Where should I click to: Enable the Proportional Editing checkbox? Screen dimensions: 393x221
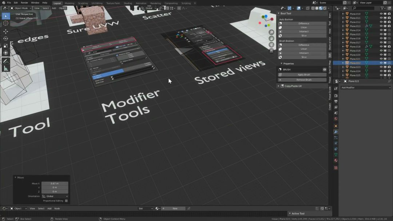coord(66,201)
